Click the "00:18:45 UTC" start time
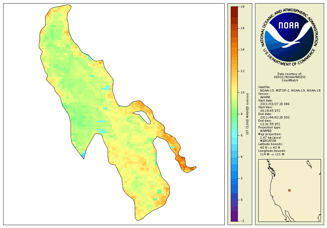 (x=270, y=110)
